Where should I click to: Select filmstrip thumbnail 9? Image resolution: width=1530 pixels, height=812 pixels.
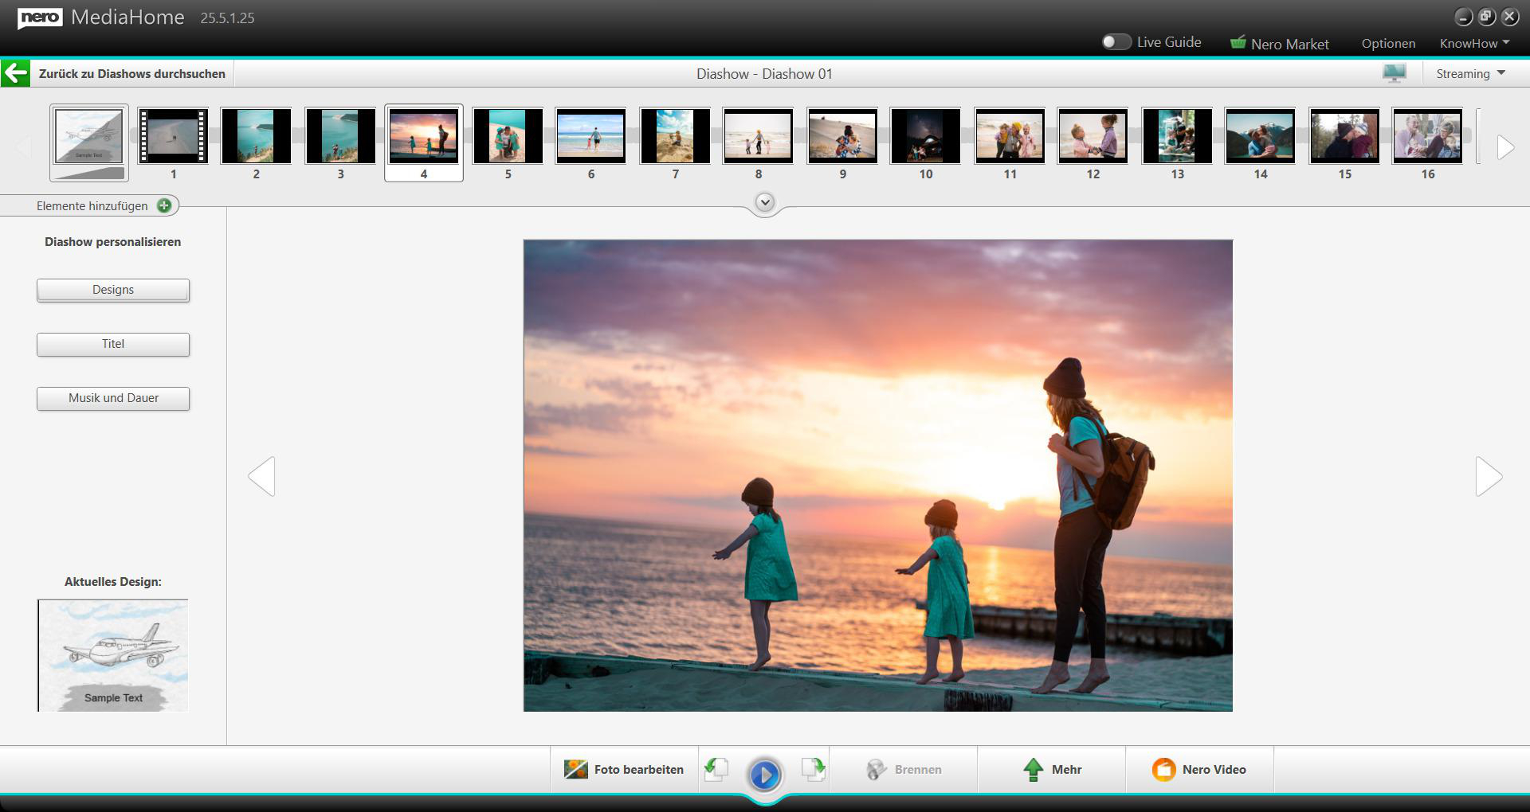coord(842,136)
